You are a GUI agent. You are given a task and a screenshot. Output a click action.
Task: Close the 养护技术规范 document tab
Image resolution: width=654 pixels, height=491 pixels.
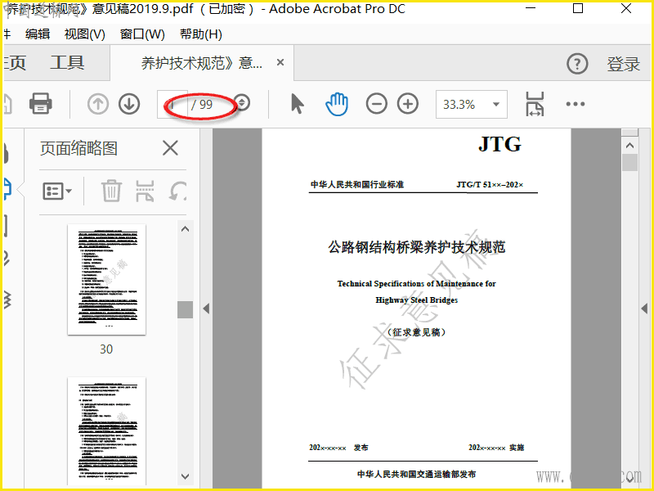tap(280, 63)
